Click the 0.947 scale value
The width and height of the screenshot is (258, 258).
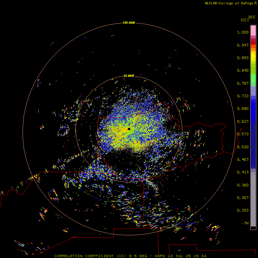[243, 45]
